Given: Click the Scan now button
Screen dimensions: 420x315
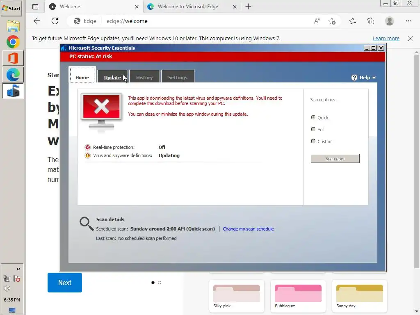Looking at the screenshot, I should [x=335, y=159].
